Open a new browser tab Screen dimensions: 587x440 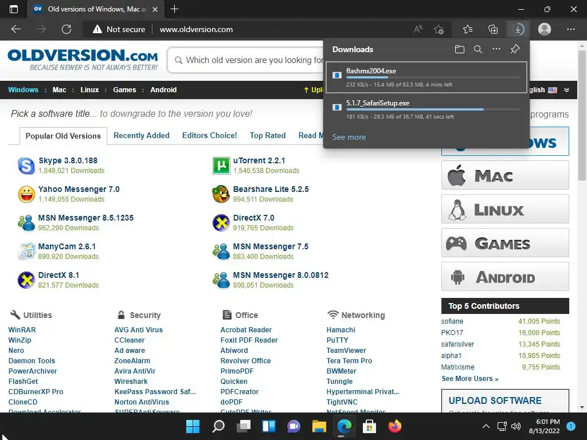tap(174, 9)
